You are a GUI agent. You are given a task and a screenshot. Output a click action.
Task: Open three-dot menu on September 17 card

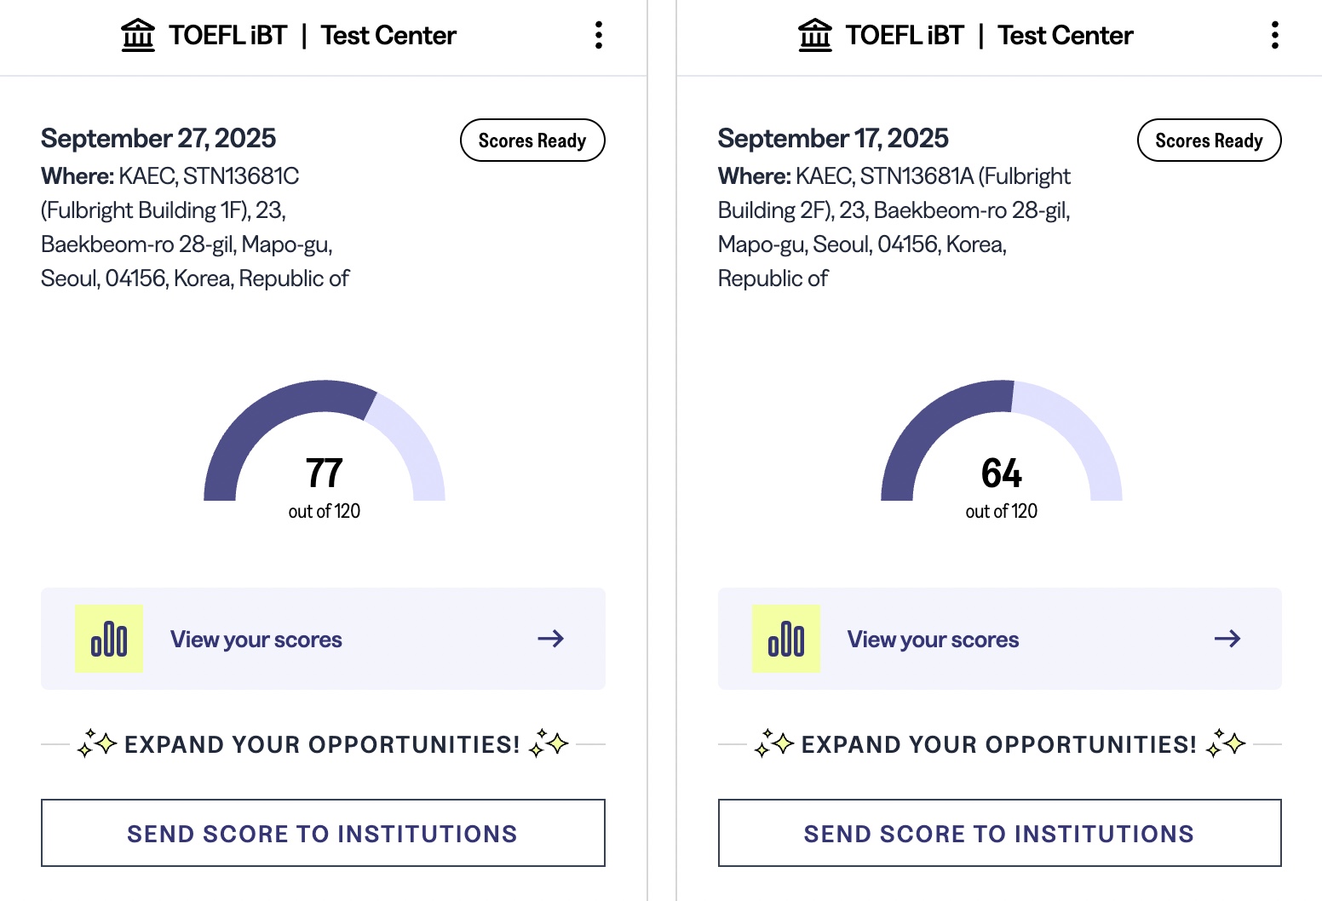coord(1274,35)
